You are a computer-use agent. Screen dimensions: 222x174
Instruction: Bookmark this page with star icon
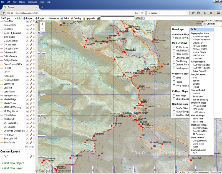[x=193, y=13]
